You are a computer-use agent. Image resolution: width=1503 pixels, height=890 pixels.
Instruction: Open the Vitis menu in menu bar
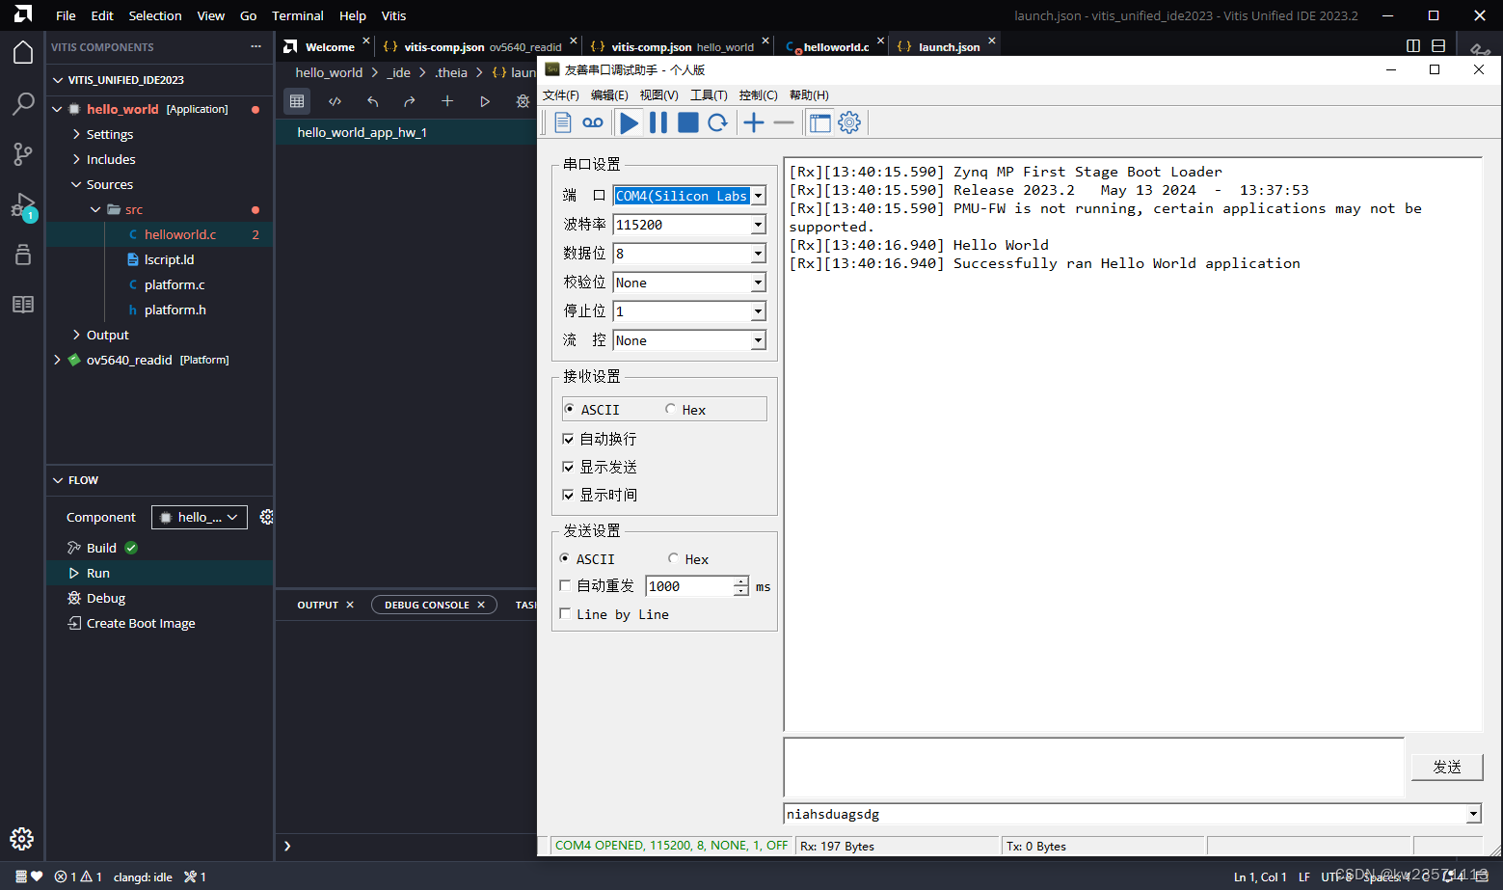coord(393,15)
